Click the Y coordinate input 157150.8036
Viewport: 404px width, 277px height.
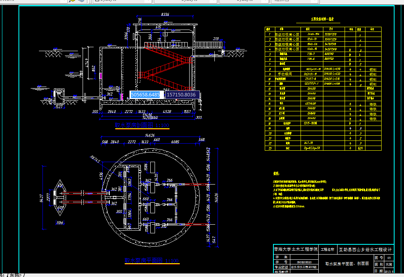pos(182,94)
